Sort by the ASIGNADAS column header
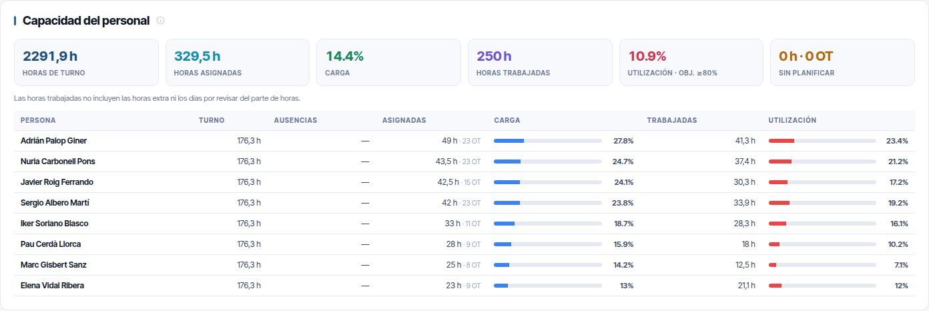Viewport: 929px width, 311px height. point(404,120)
